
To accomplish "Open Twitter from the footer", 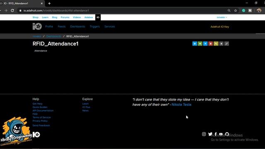I will [210, 134].
